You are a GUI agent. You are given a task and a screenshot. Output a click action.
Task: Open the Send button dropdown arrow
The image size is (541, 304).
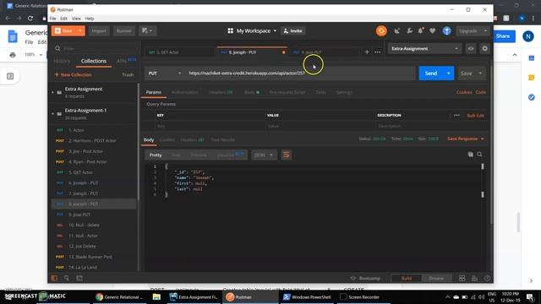449,73
